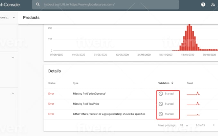
Task: Click Started status in lowPrice row
Action: coord(169,104)
